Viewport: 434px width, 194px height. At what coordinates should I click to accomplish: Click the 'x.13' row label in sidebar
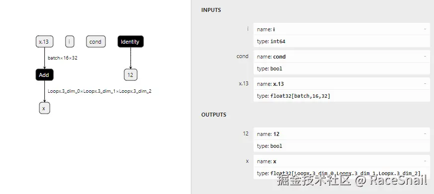point(244,83)
